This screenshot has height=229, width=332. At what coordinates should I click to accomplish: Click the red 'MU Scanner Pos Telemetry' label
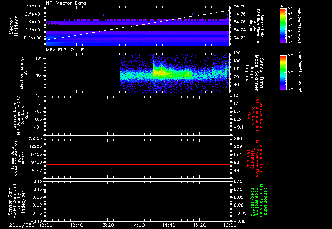click(255, 158)
